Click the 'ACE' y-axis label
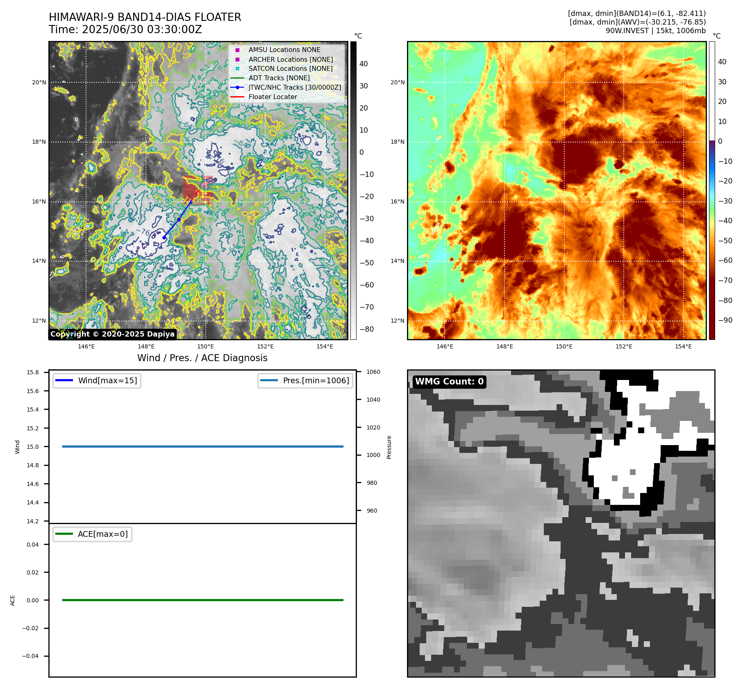Image resolution: width=743 pixels, height=692 pixels. tap(12, 600)
